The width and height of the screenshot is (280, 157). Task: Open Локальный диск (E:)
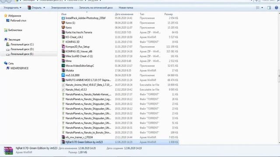click(x=22, y=54)
